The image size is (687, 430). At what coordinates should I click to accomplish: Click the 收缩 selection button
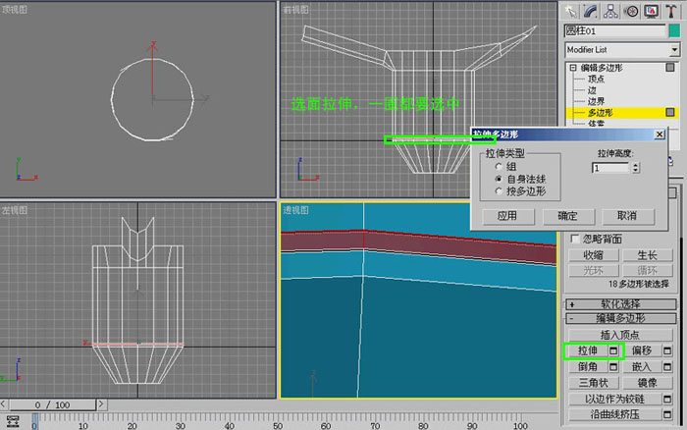coord(593,255)
